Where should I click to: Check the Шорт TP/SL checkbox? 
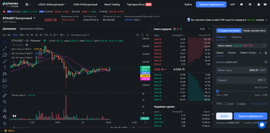pyautogui.click(x=238, y=104)
